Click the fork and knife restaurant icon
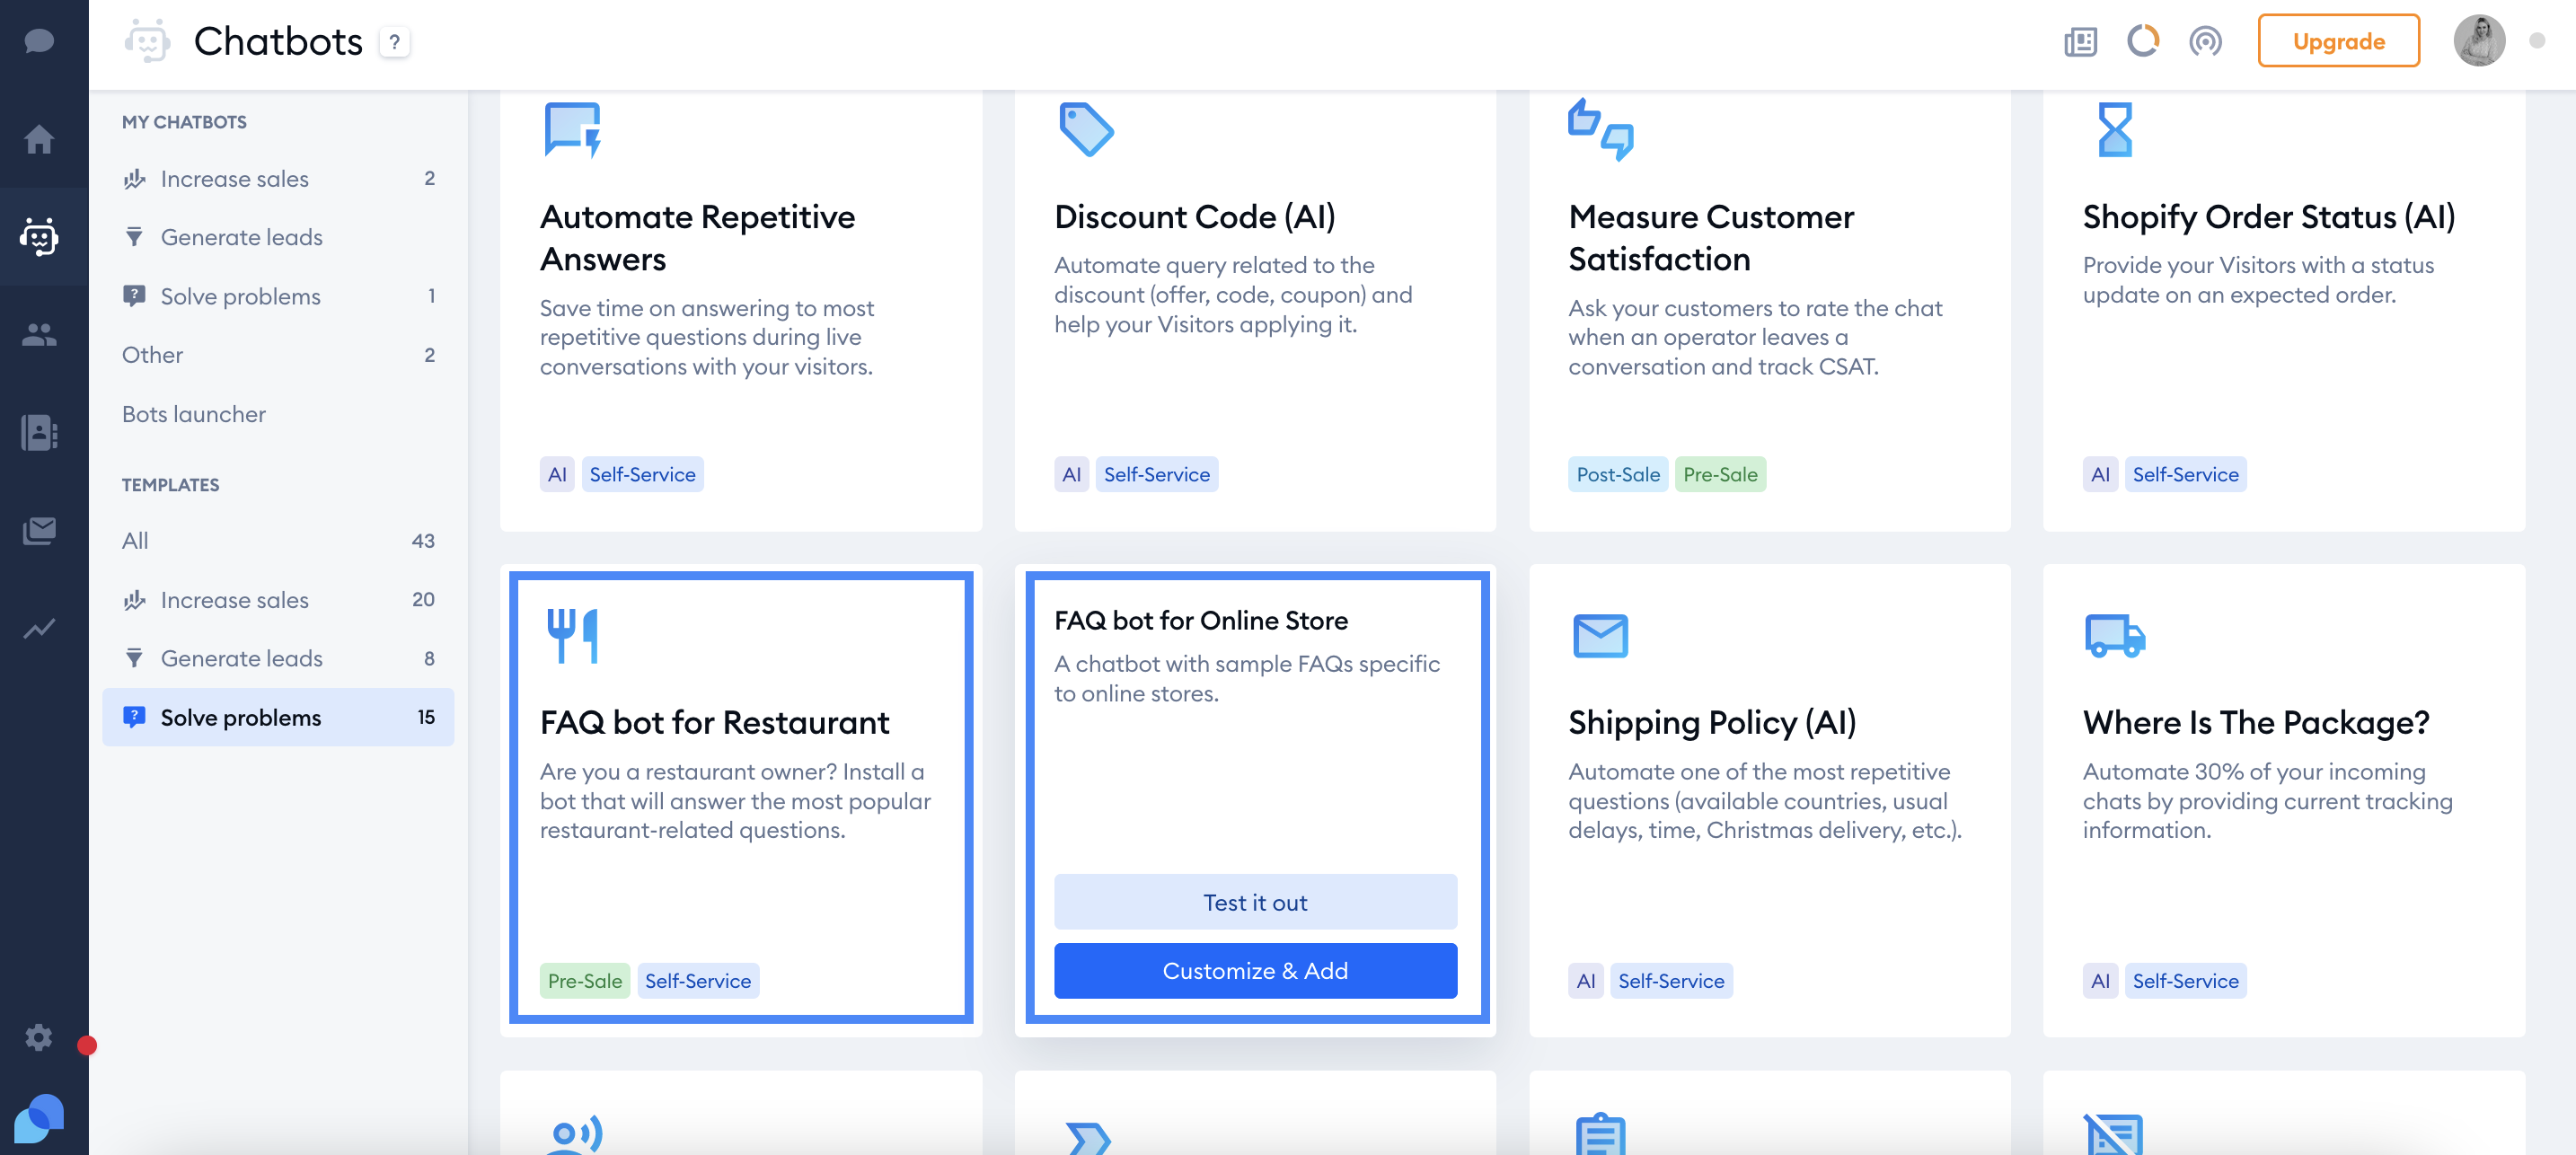 click(x=572, y=635)
